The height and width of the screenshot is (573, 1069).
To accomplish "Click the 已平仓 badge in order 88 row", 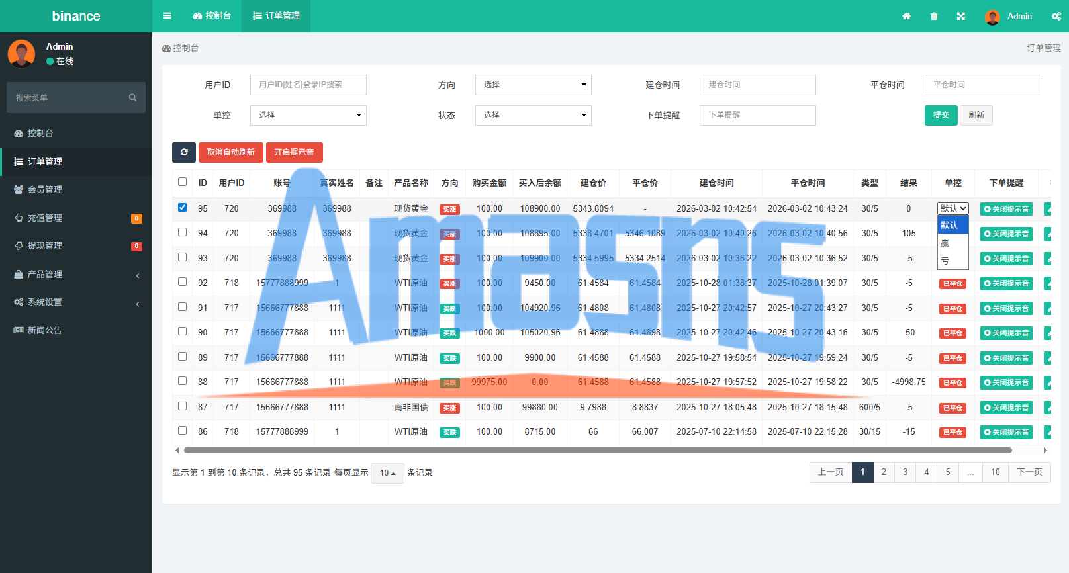I will coord(953,383).
